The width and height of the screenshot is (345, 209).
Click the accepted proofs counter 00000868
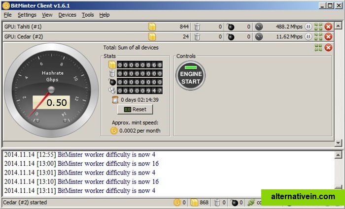coord(139,65)
